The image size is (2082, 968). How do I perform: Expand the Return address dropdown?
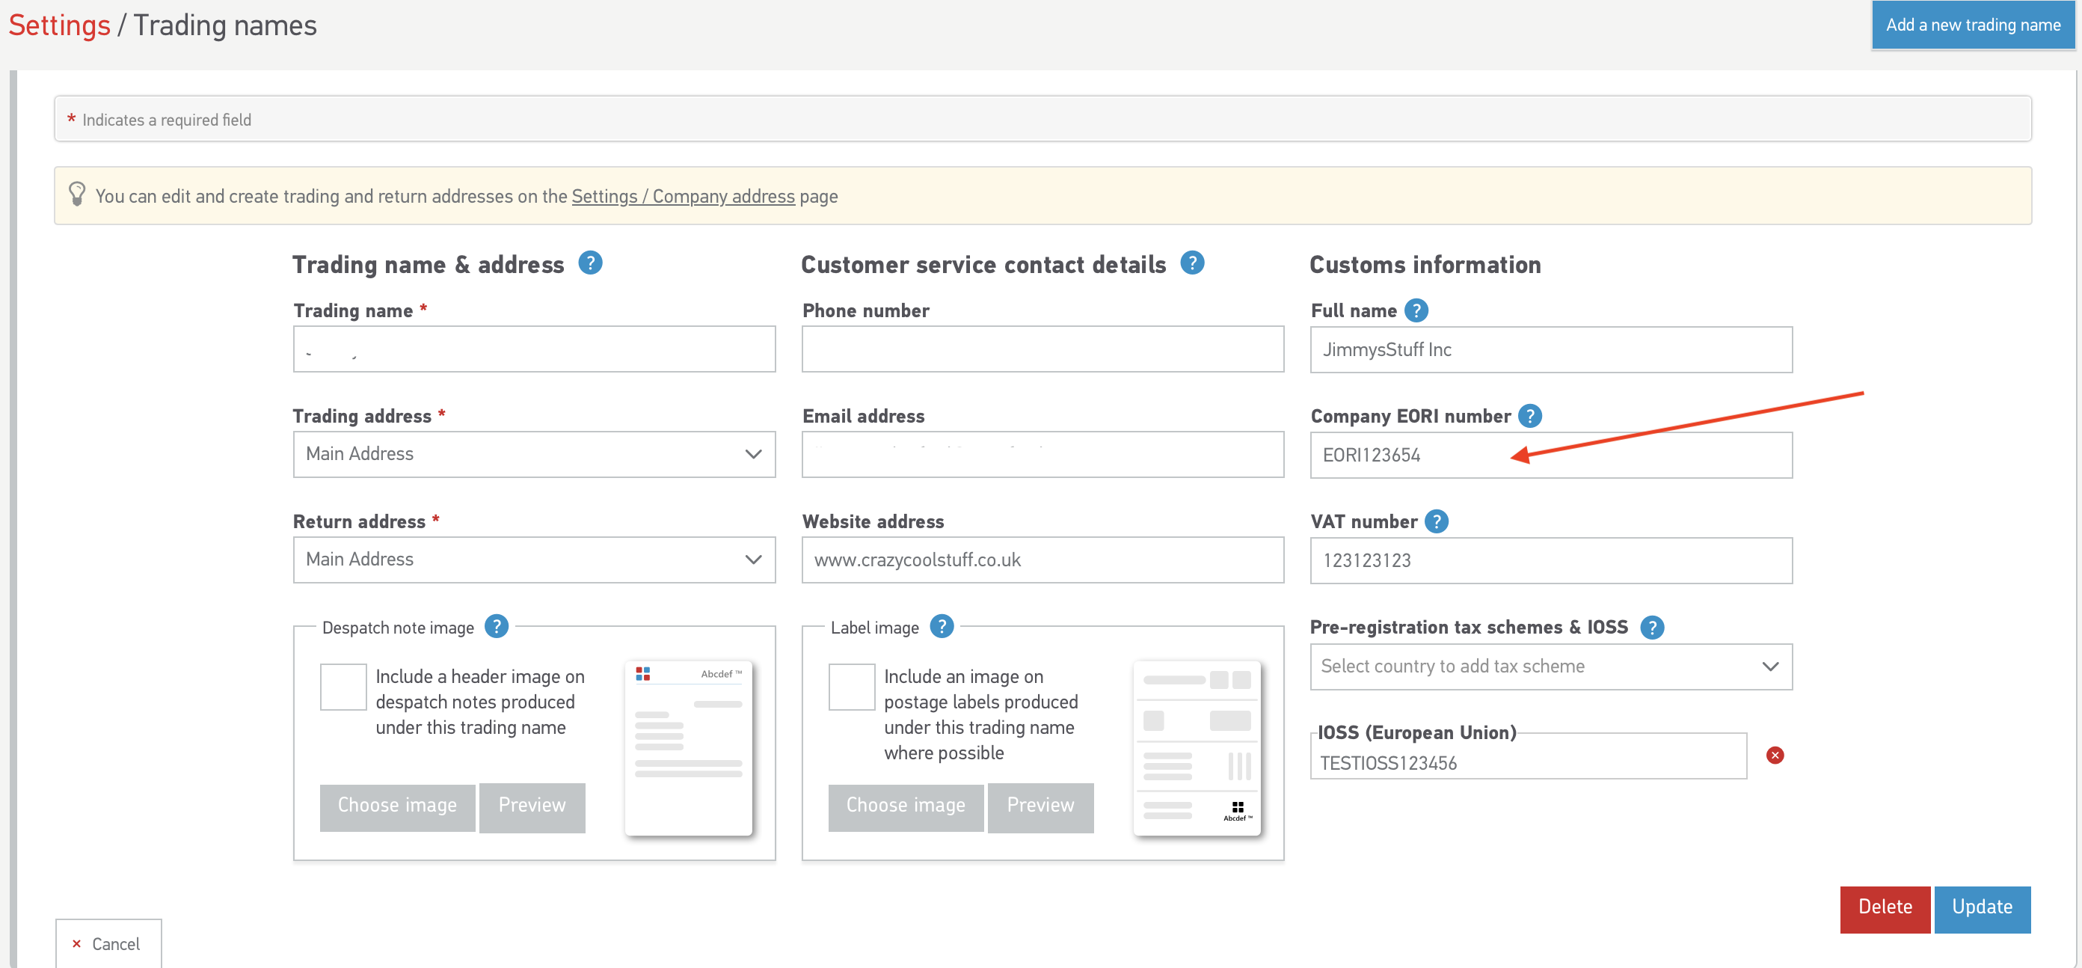[533, 560]
